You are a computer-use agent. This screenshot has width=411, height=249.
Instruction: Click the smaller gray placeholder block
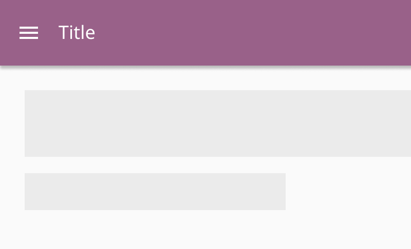click(x=155, y=192)
